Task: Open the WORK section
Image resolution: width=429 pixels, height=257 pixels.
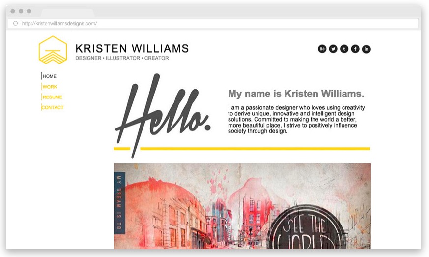Action: click(50, 87)
